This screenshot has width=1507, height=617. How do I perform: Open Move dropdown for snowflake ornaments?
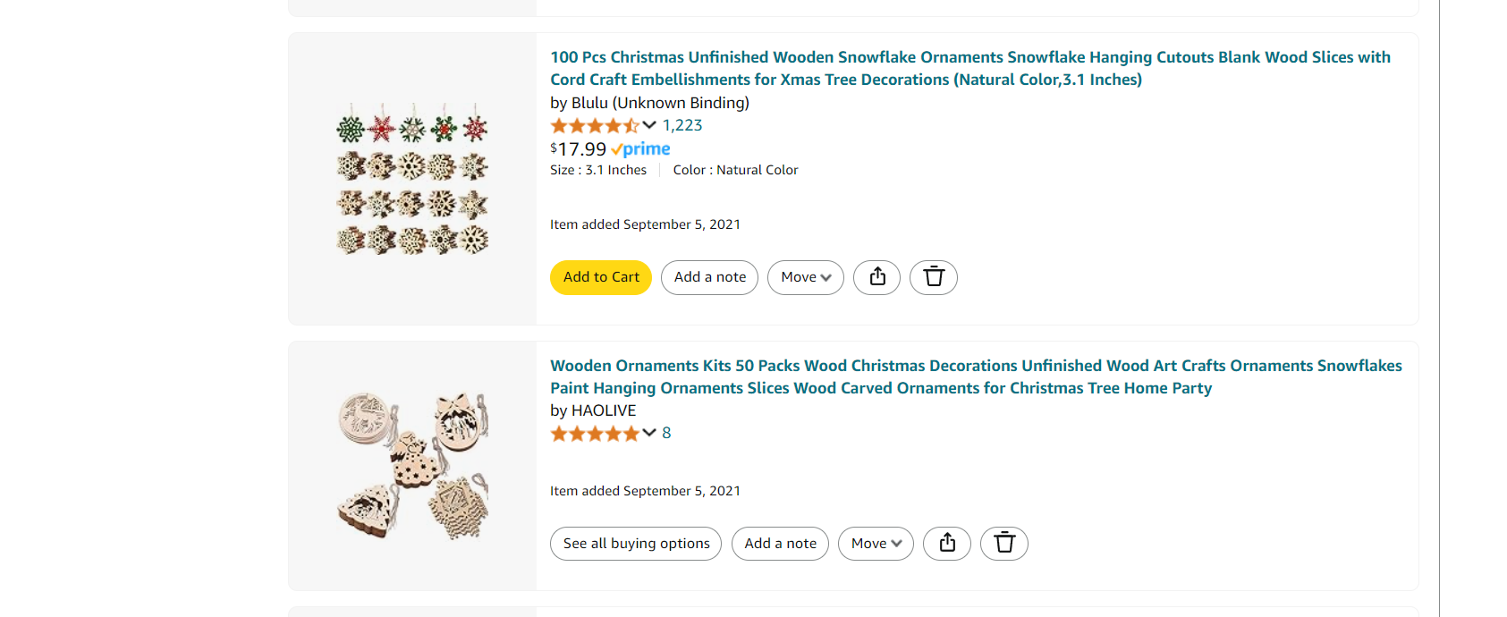pos(806,277)
